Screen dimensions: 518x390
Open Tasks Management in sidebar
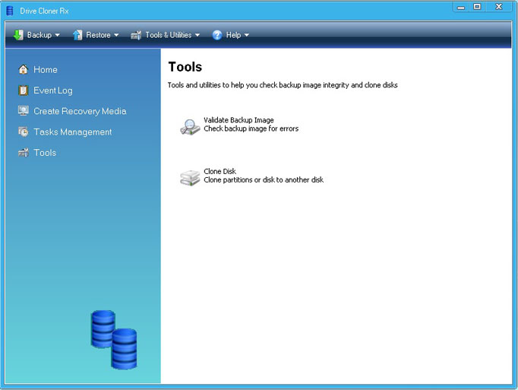tap(73, 132)
